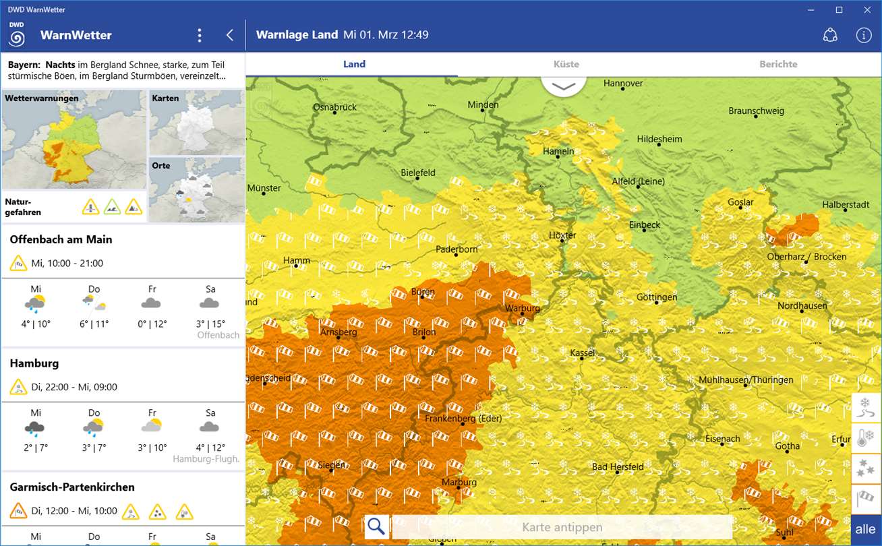Open the Wetterwarnungen map thumbnail
The height and width of the screenshot is (546, 882).
(x=73, y=140)
